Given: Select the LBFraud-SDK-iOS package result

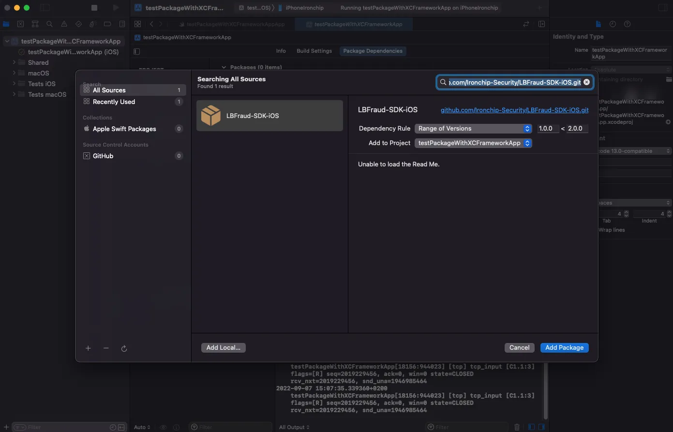Looking at the screenshot, I should pos(269,116).
